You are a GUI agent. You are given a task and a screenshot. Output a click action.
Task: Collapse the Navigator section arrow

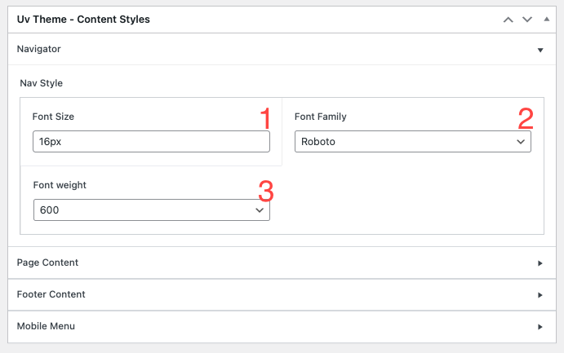click(540, 50)
